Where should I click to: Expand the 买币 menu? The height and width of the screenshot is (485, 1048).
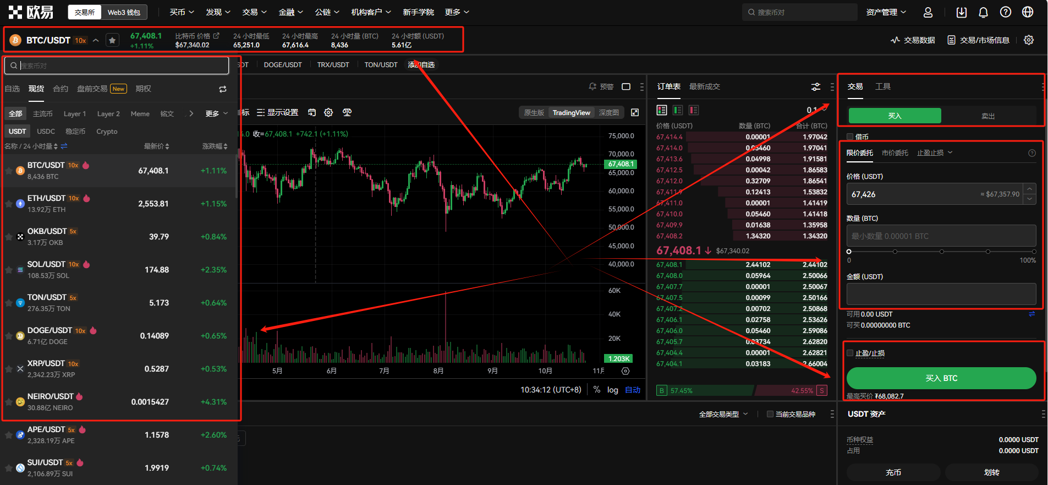(x=182, y=12)
